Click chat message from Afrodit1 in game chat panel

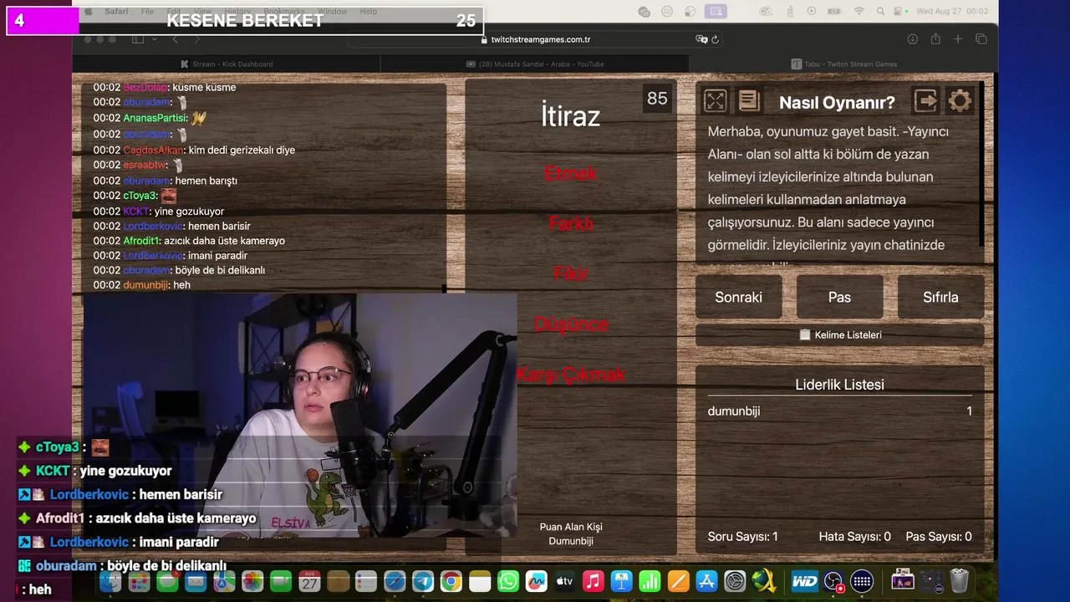(222, 241)
